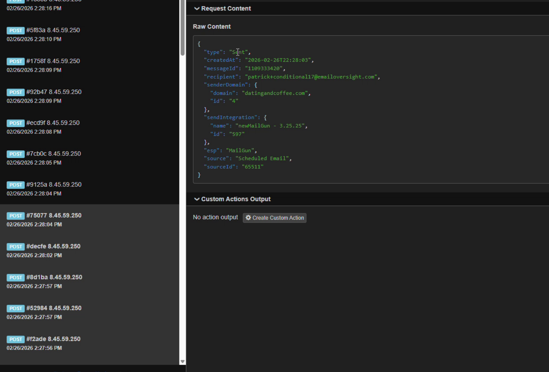Click the POST badge of request #f2ade
Screen dimensions: 549x372
tap(16, 339)
